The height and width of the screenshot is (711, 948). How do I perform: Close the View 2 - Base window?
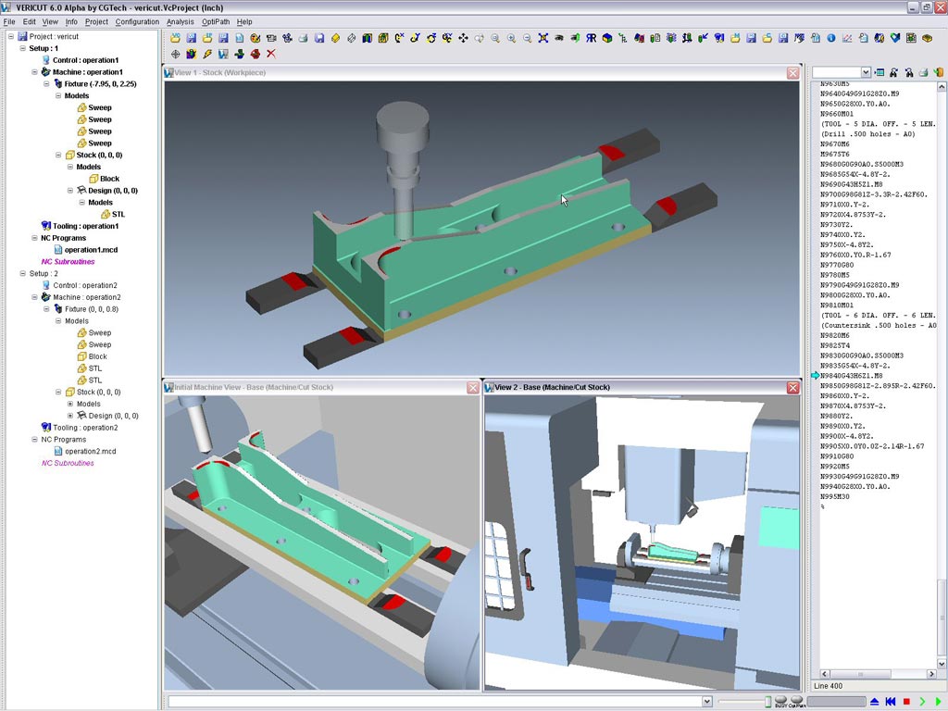pos(792,387)
